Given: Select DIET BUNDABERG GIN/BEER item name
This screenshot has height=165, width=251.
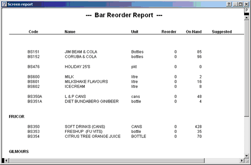Looking at the screenshot, I should (92, 101).
